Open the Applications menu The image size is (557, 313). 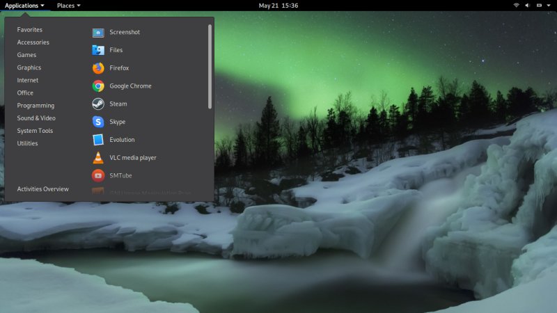[x=24, y=6]
